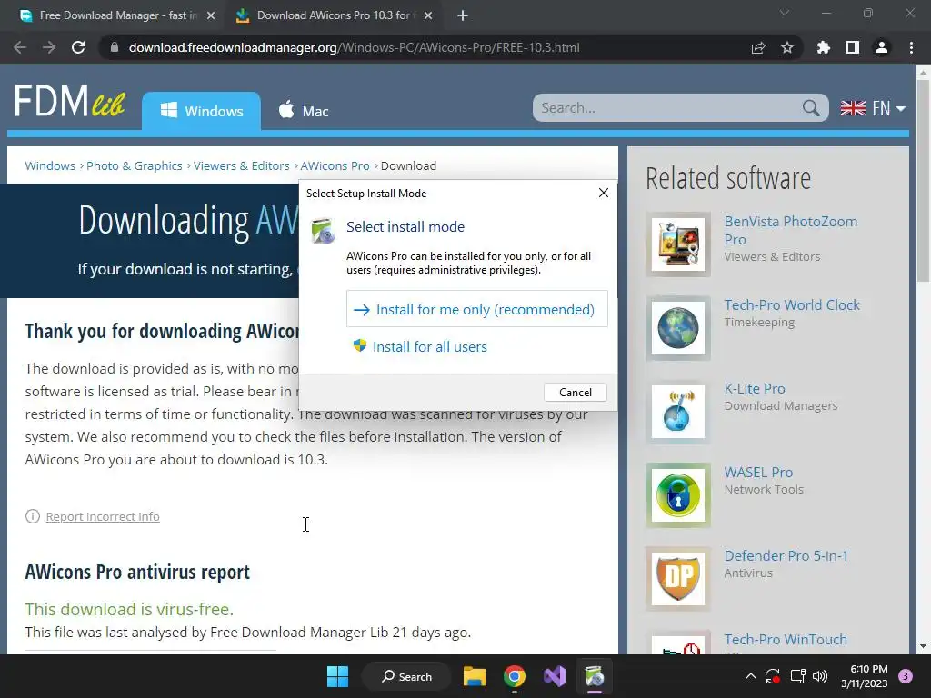931x698 pixels.
Task: Click the share page icon
Action: click(x=758, y=47)
